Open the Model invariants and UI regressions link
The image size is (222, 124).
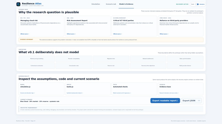[122, 93]
